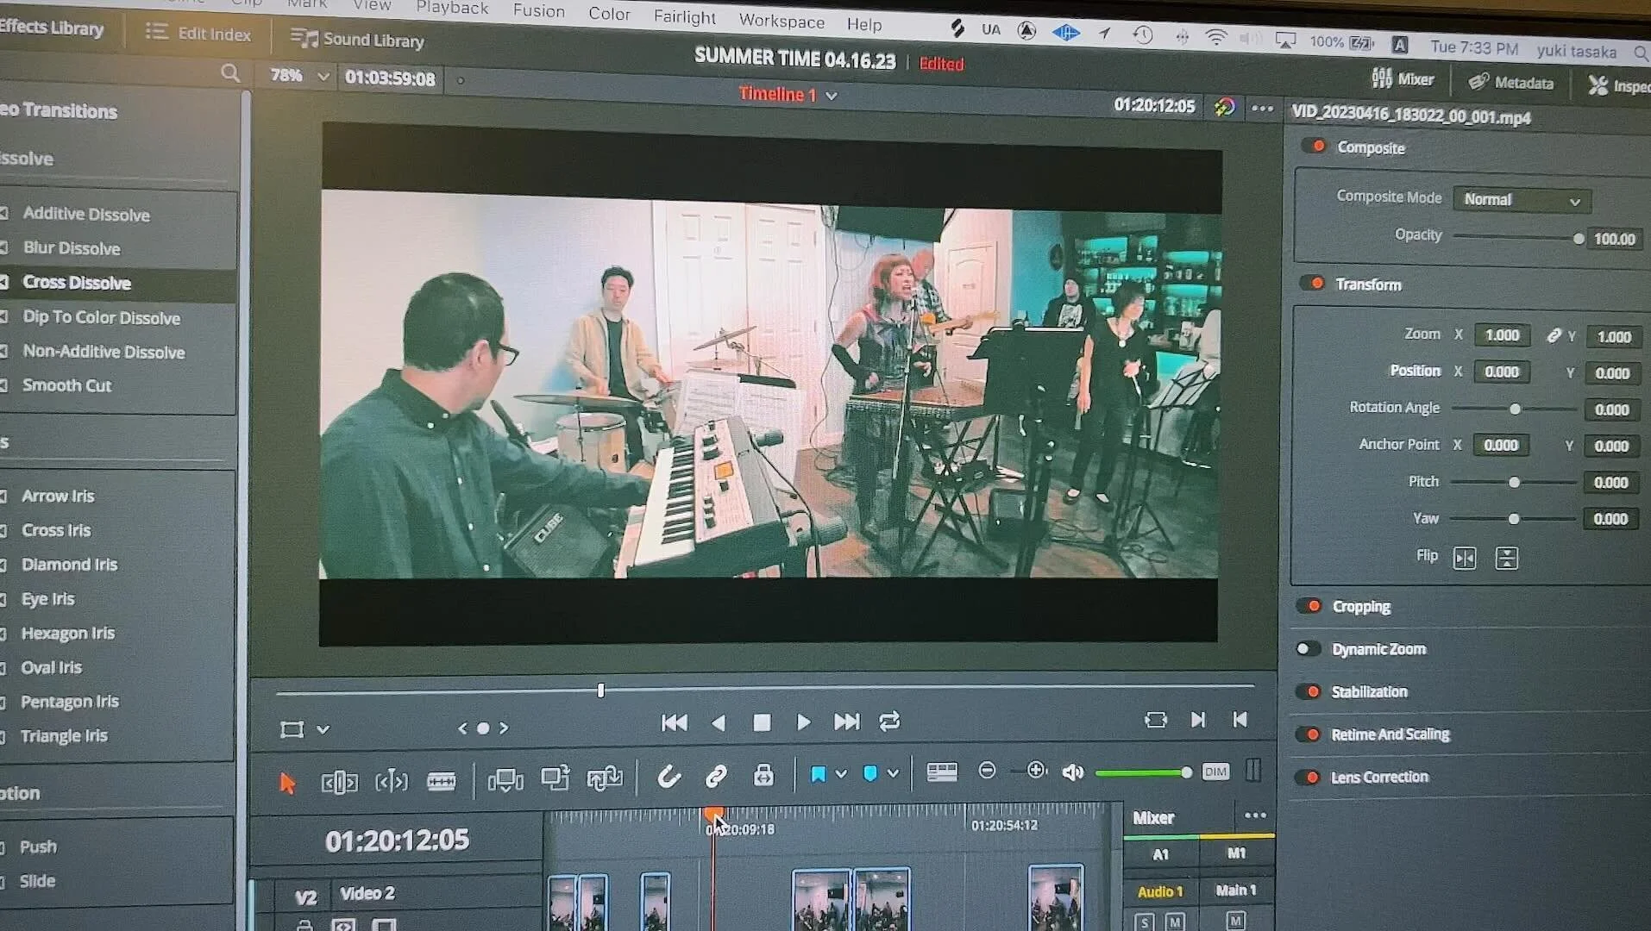Toggle the Position Lock icon
The image size is (1651, 931).
(763, 775)
